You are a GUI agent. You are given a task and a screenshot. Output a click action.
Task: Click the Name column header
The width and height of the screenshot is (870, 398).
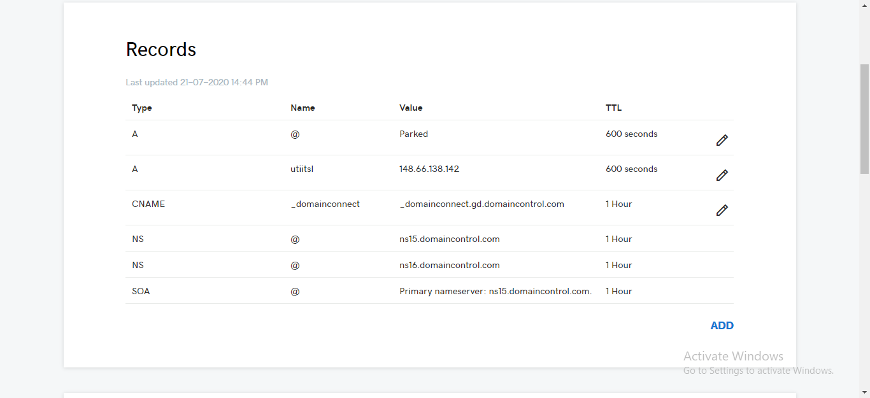click(x=303, y=108)
